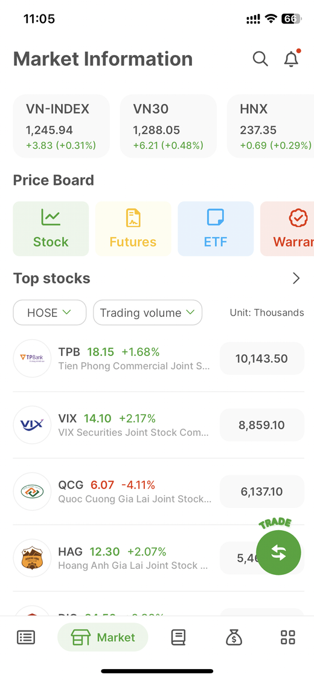
Task: Open the watchlist icon in bottom bar
Action: (x=26, y=637)
